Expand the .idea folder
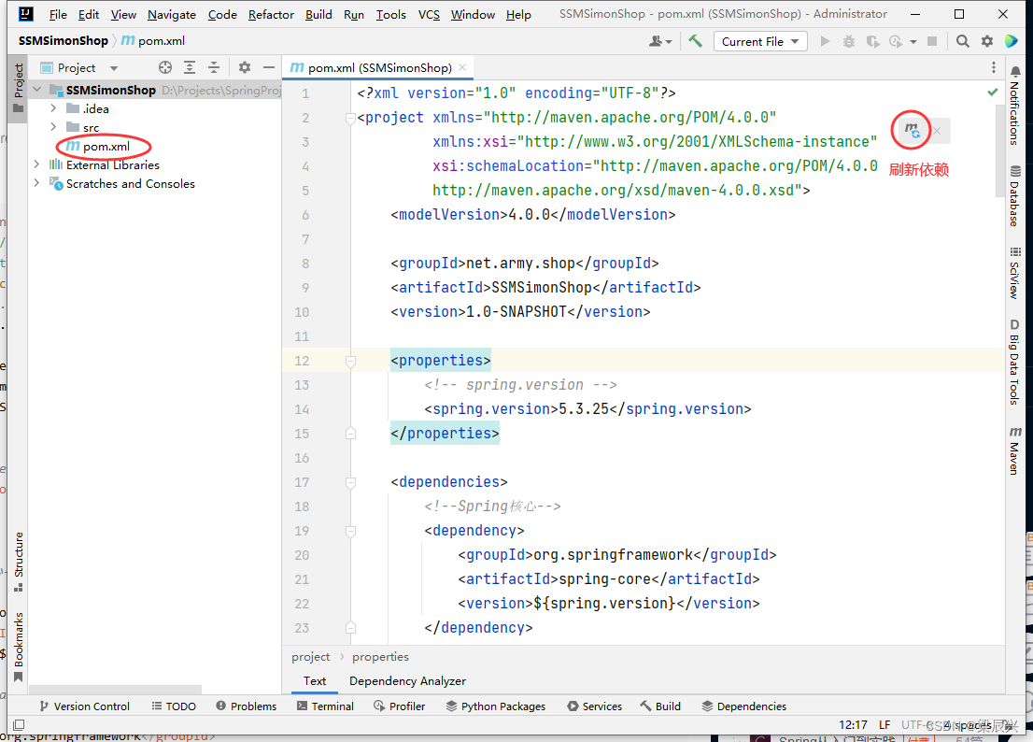Viewport: 1033px width, 742px height. click(x=53, y=108)
